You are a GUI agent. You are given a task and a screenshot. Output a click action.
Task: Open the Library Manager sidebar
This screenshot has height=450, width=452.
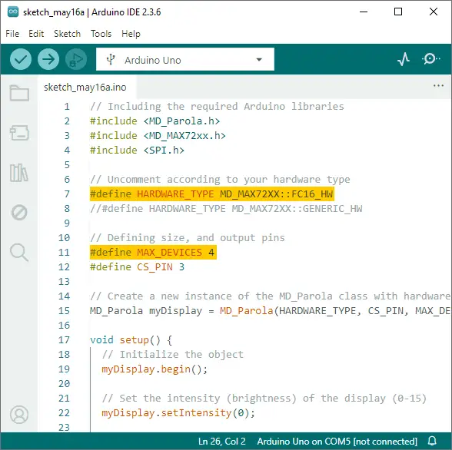coord(19,173)
